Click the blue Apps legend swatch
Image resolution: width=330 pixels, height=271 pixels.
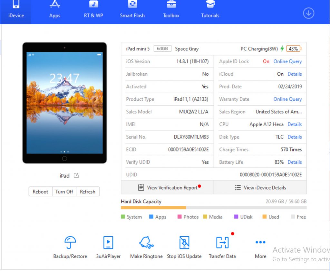pos(151,217)
